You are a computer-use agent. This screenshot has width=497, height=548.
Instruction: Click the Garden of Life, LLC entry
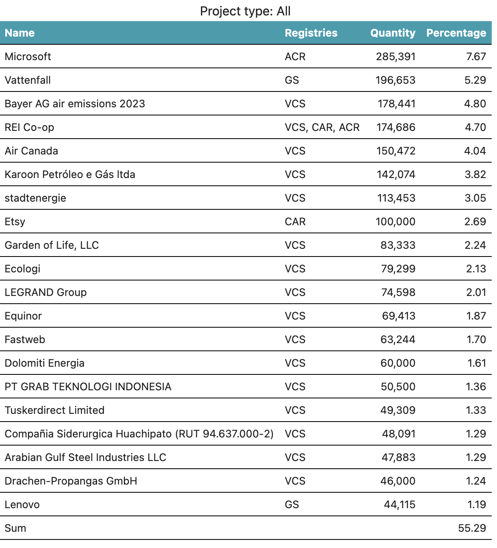coord(52,245)
